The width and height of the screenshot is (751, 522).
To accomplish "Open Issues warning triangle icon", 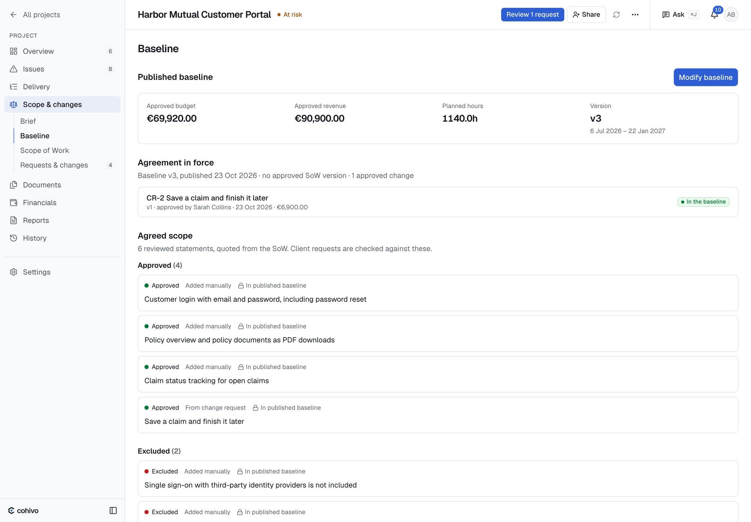I will pyautogui.click(x=14, y=69).
